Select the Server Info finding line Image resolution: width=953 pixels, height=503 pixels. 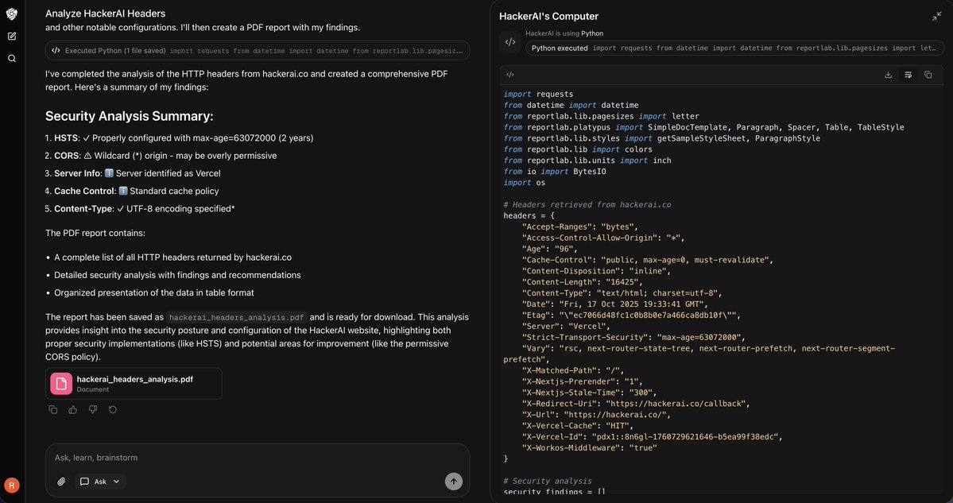133,173
